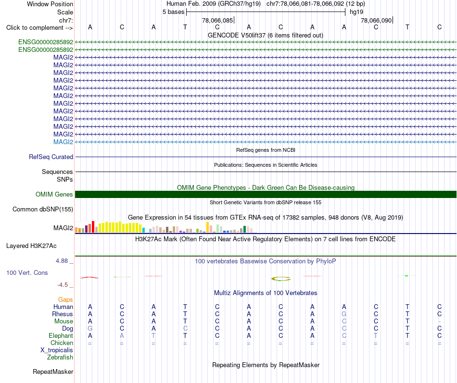Open 'Publications: Sequences in Scientific Articles' title
Image resolution: width=457 pixels, height=383 pixels.
click(266, 165)
